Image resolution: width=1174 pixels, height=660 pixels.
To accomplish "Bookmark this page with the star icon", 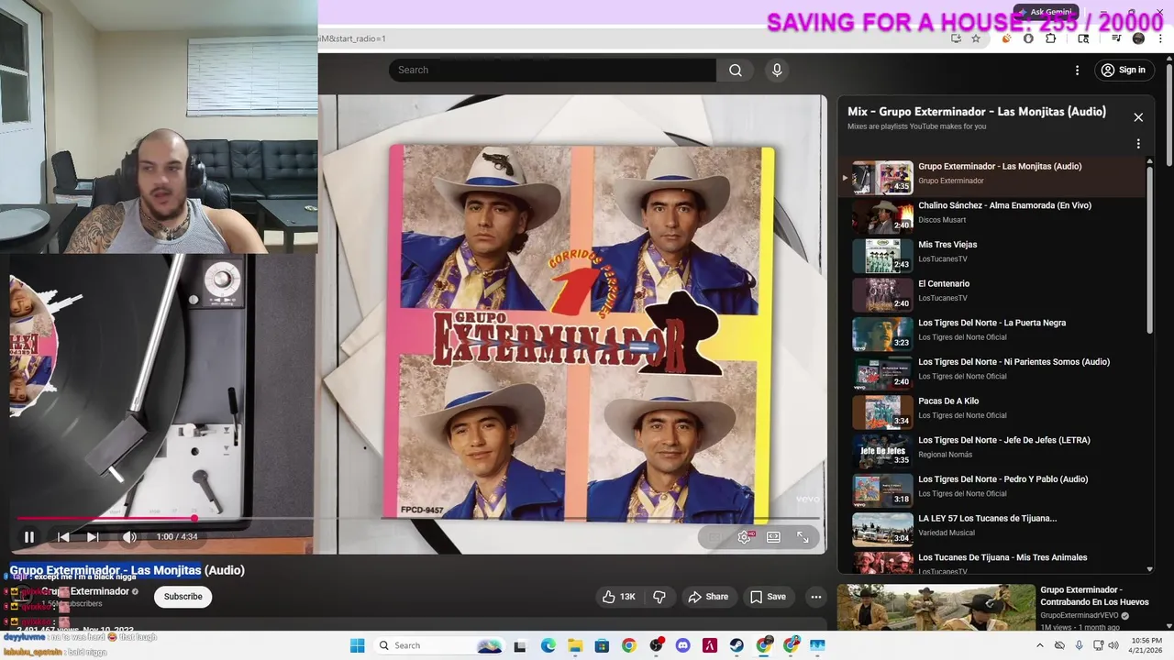I will click(976, 38).
